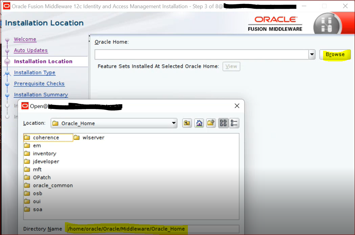The height and width of the screenshot is (235, 355).
Task: Select the inventory folder
Action: point(40,154)
